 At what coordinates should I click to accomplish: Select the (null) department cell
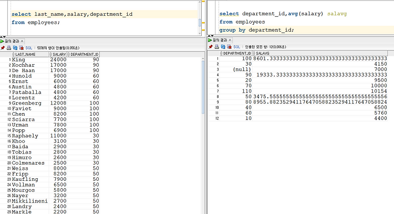(236, 69)
